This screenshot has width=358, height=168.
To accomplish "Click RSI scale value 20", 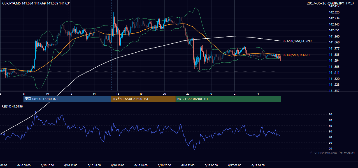I will (x=331, y=148).
